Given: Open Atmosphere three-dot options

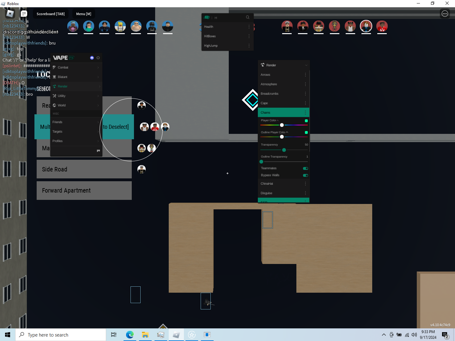Looking at the screenshot, I should [x=305, y=84].
